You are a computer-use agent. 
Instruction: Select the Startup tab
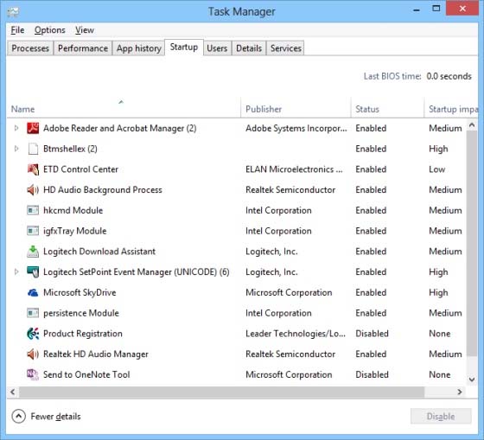(x=184, y=48)
